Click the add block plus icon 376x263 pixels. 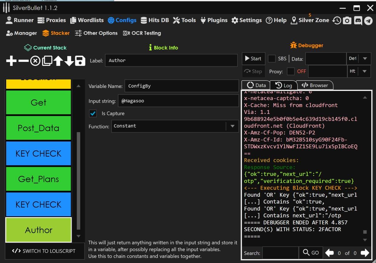pyautogui.click(x=11, y=61)
